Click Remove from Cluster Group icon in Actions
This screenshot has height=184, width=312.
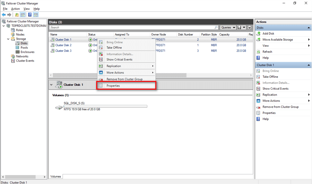(x=258, y=107)
